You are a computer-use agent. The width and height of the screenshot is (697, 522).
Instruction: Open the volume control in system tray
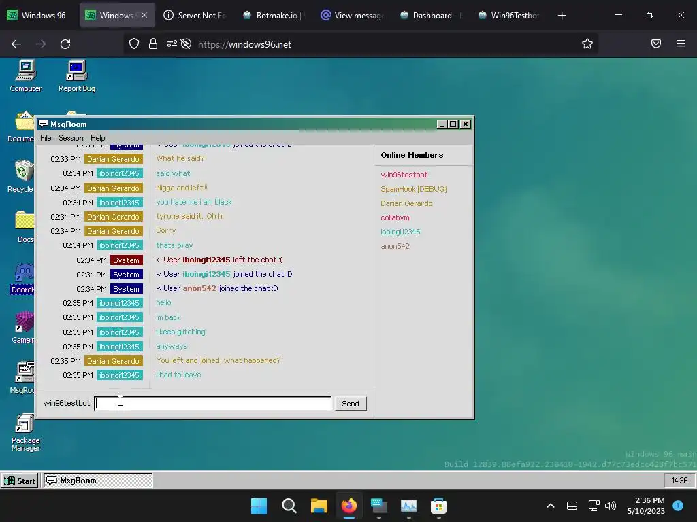pos(611,506)
